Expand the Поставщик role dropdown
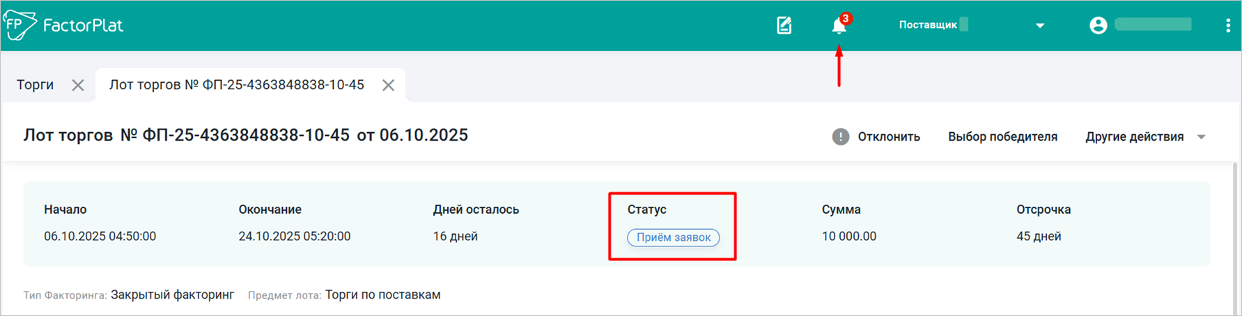Image resolution: width=1242 pixels, height=316 pixels. [1039, 26]
